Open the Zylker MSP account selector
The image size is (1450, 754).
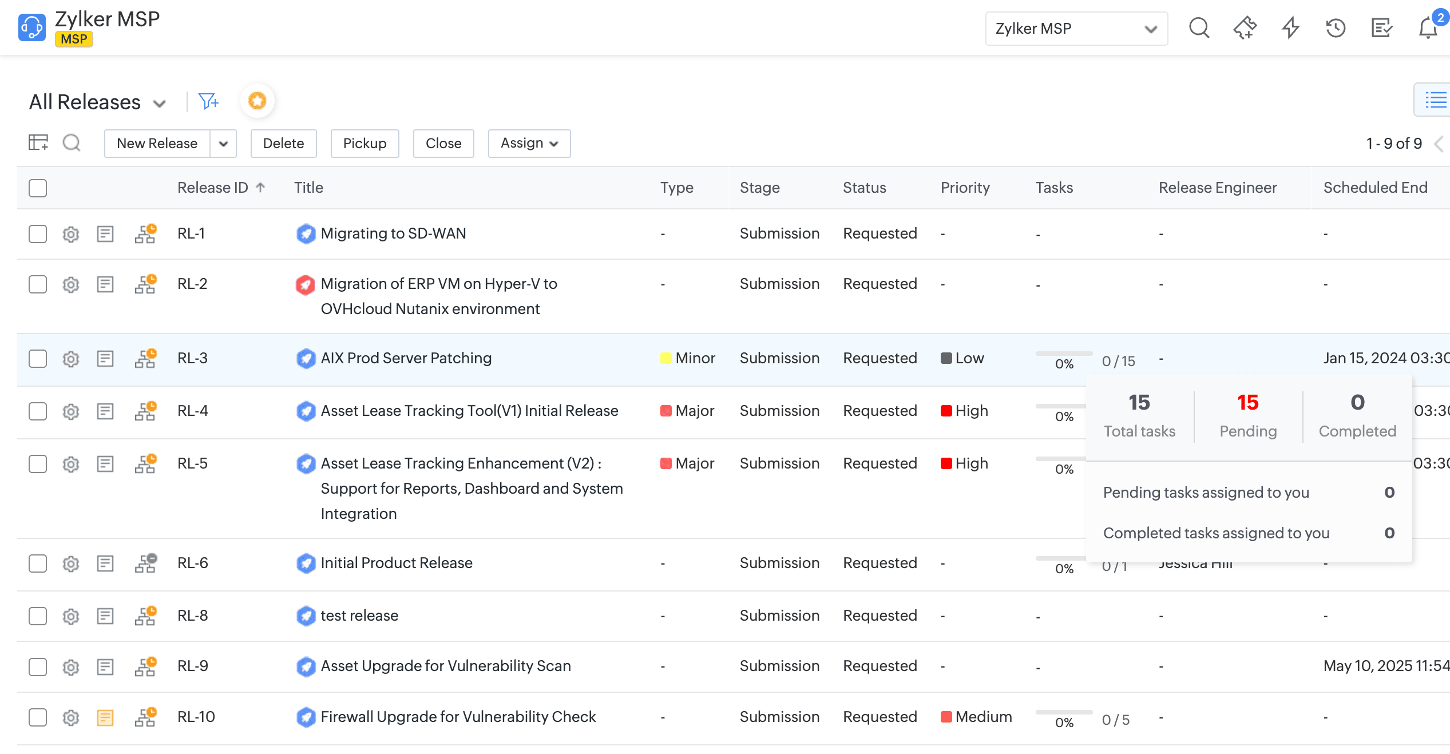click(x=1076, y=29)
